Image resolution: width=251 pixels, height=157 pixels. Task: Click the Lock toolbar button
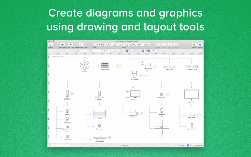tap(170, 45)
